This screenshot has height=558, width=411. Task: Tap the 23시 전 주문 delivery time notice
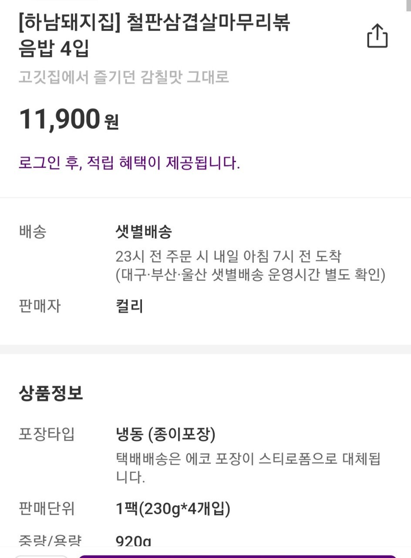(x=228, y=256)
